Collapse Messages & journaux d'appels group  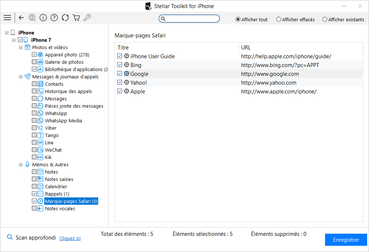[x=21, y=77]
